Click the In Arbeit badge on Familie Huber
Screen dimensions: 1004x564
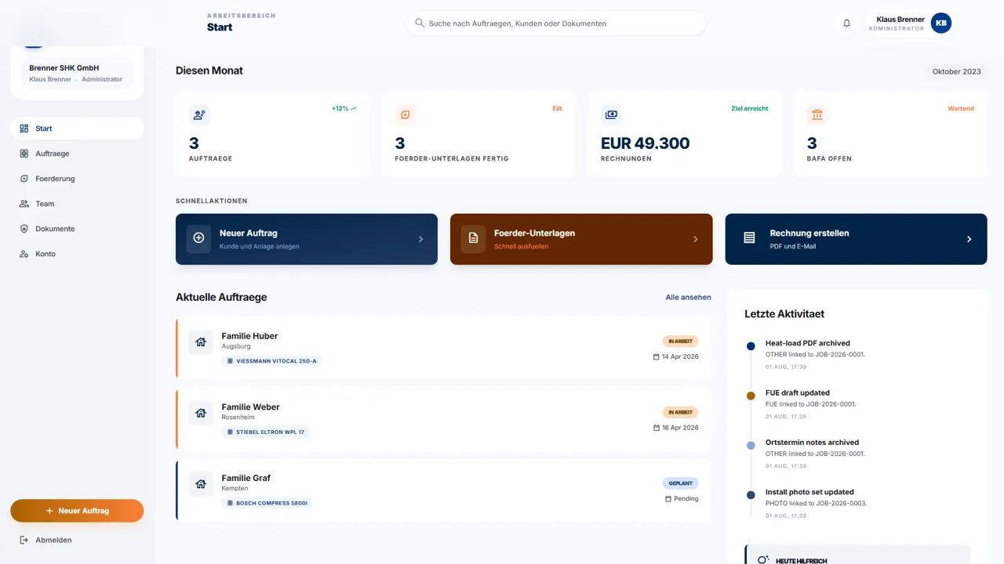click(x=680, y=342)
